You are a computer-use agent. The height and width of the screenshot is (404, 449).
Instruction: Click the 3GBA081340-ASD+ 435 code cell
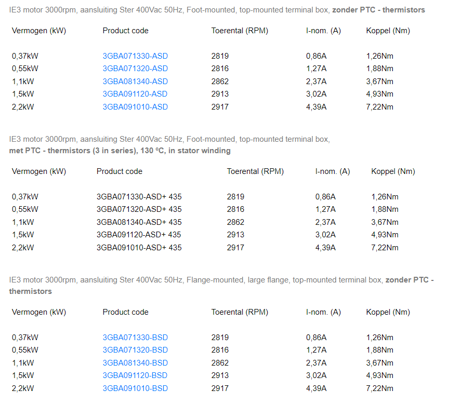139,222
